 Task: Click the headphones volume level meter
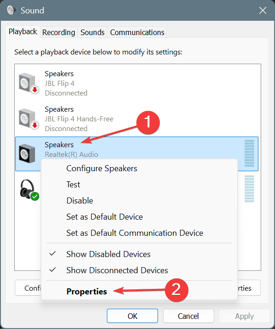[x=249, y=189]
